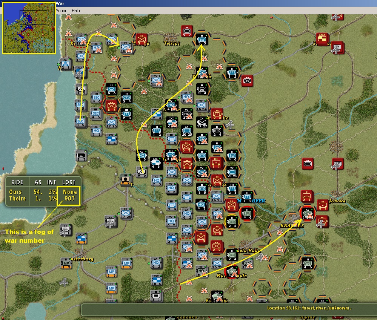This screenshot has height=320, width=377.
Task: Click the LOST column header
Action: click(x=69, y=182)
